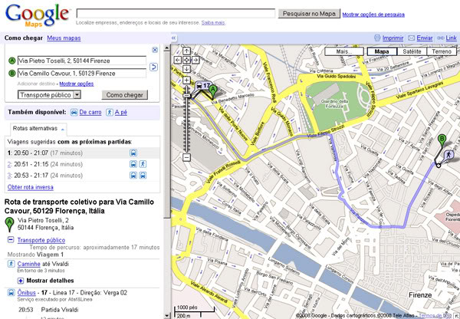Click the chain link icon beside Link
This screenshot has height=319, width=460.
click(x=440, y=38)
